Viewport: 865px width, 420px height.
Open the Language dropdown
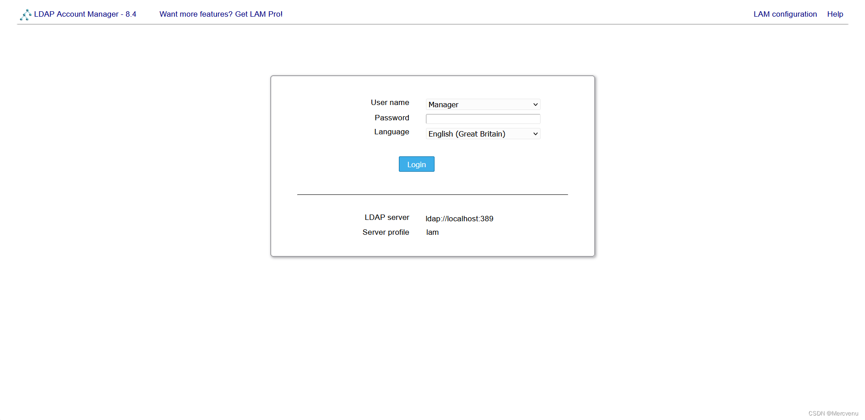(483, 134)
